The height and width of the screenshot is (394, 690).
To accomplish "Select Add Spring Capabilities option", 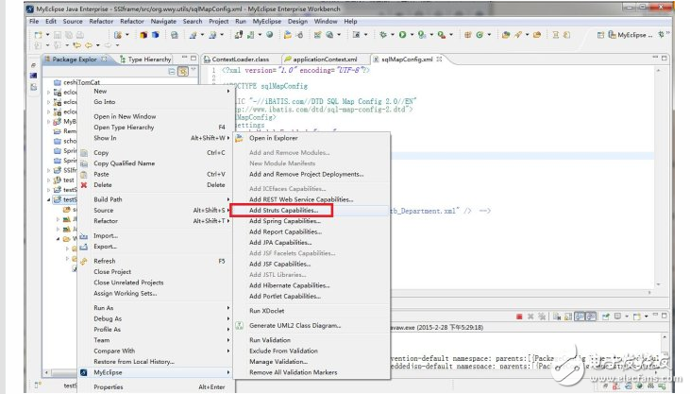I will coord(284,221).
